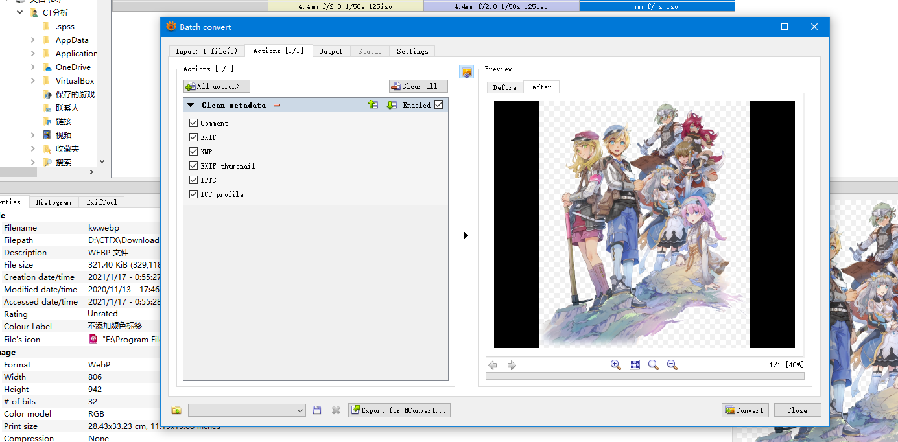
Task: Uncheck the ICC profile option
Action: point(193,194)
